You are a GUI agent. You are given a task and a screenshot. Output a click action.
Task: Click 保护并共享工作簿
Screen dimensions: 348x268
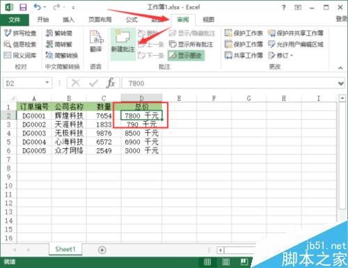pyautogui.click(x=296, y=33)
